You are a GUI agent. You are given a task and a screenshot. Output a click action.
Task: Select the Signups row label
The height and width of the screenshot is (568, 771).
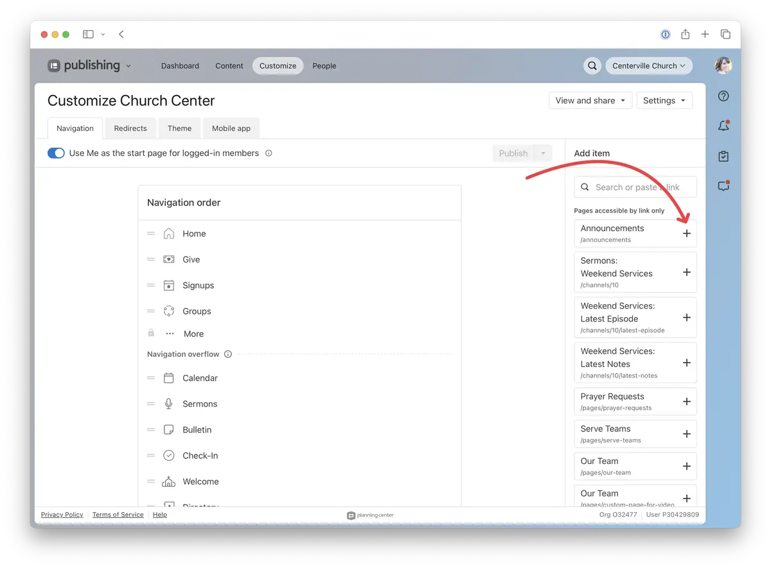pyautogui.click(x=199, y=286)
